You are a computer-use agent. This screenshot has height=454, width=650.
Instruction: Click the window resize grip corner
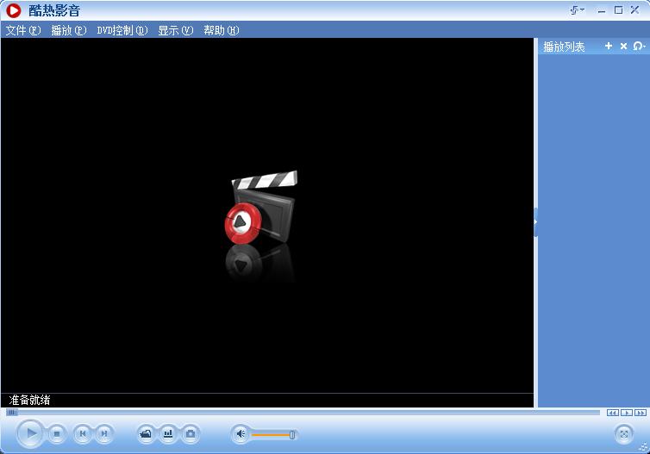(644, 448)
